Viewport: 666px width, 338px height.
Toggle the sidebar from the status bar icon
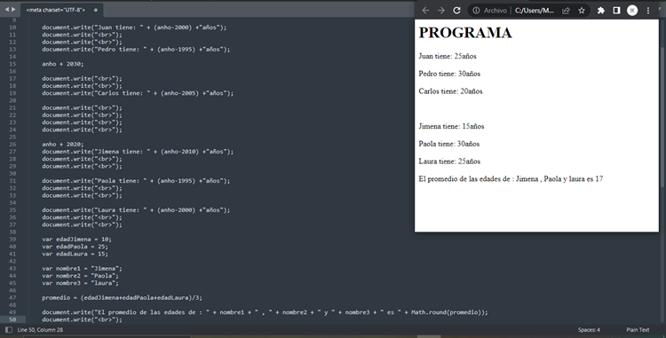coord(9,329)
